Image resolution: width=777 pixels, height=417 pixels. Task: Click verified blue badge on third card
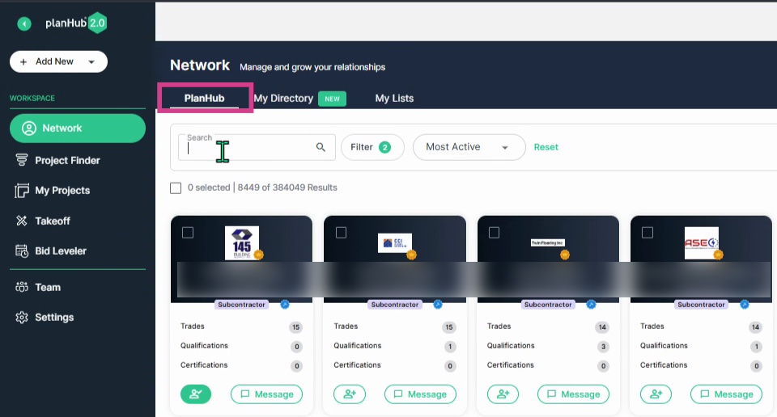point(591,304)
